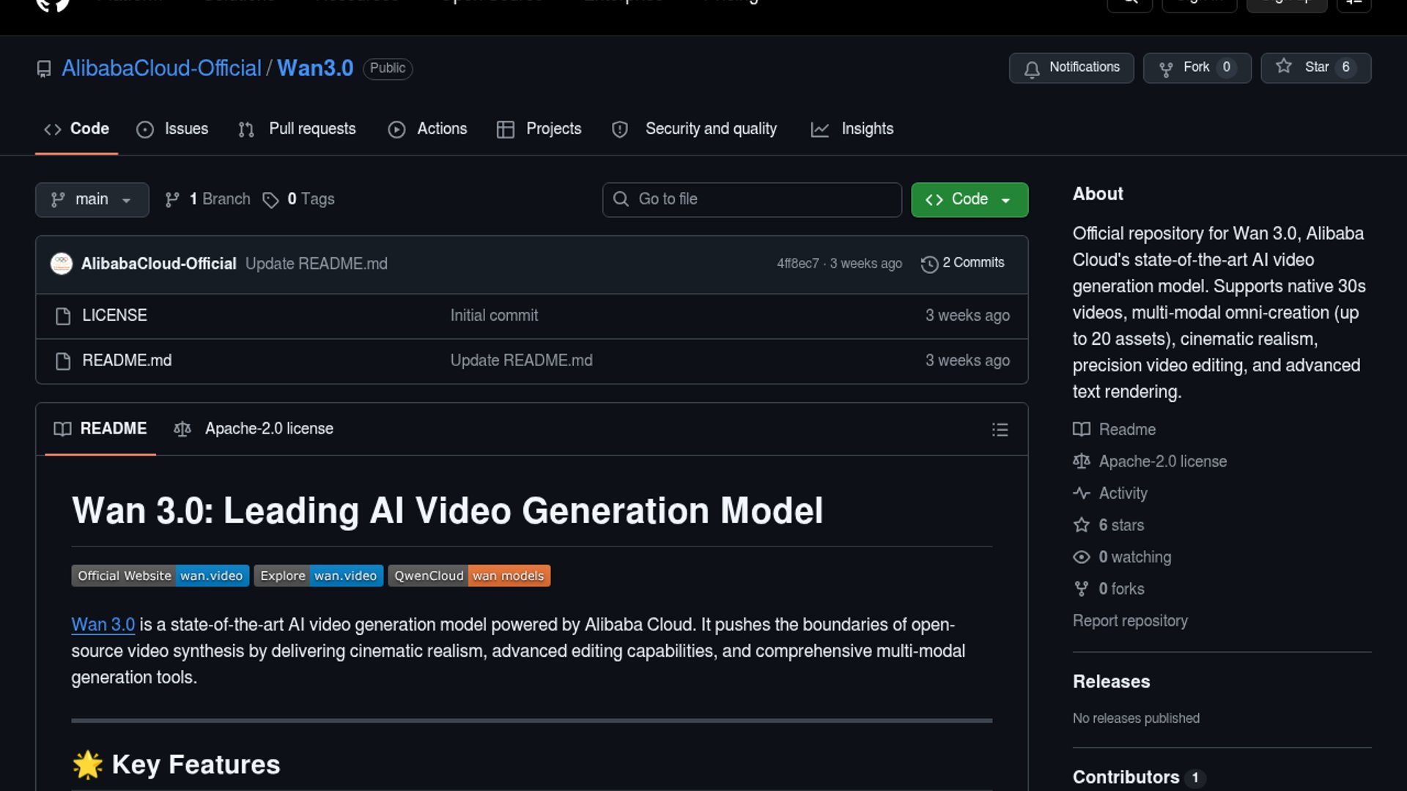
Task: Open the LICENSE file
Action: (x=114, y=316)
